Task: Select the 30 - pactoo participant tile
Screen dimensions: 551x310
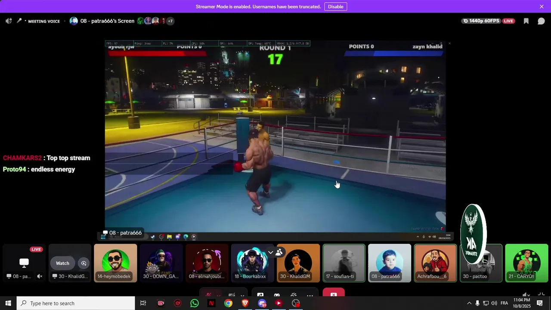Action: [x=481, y=263]
